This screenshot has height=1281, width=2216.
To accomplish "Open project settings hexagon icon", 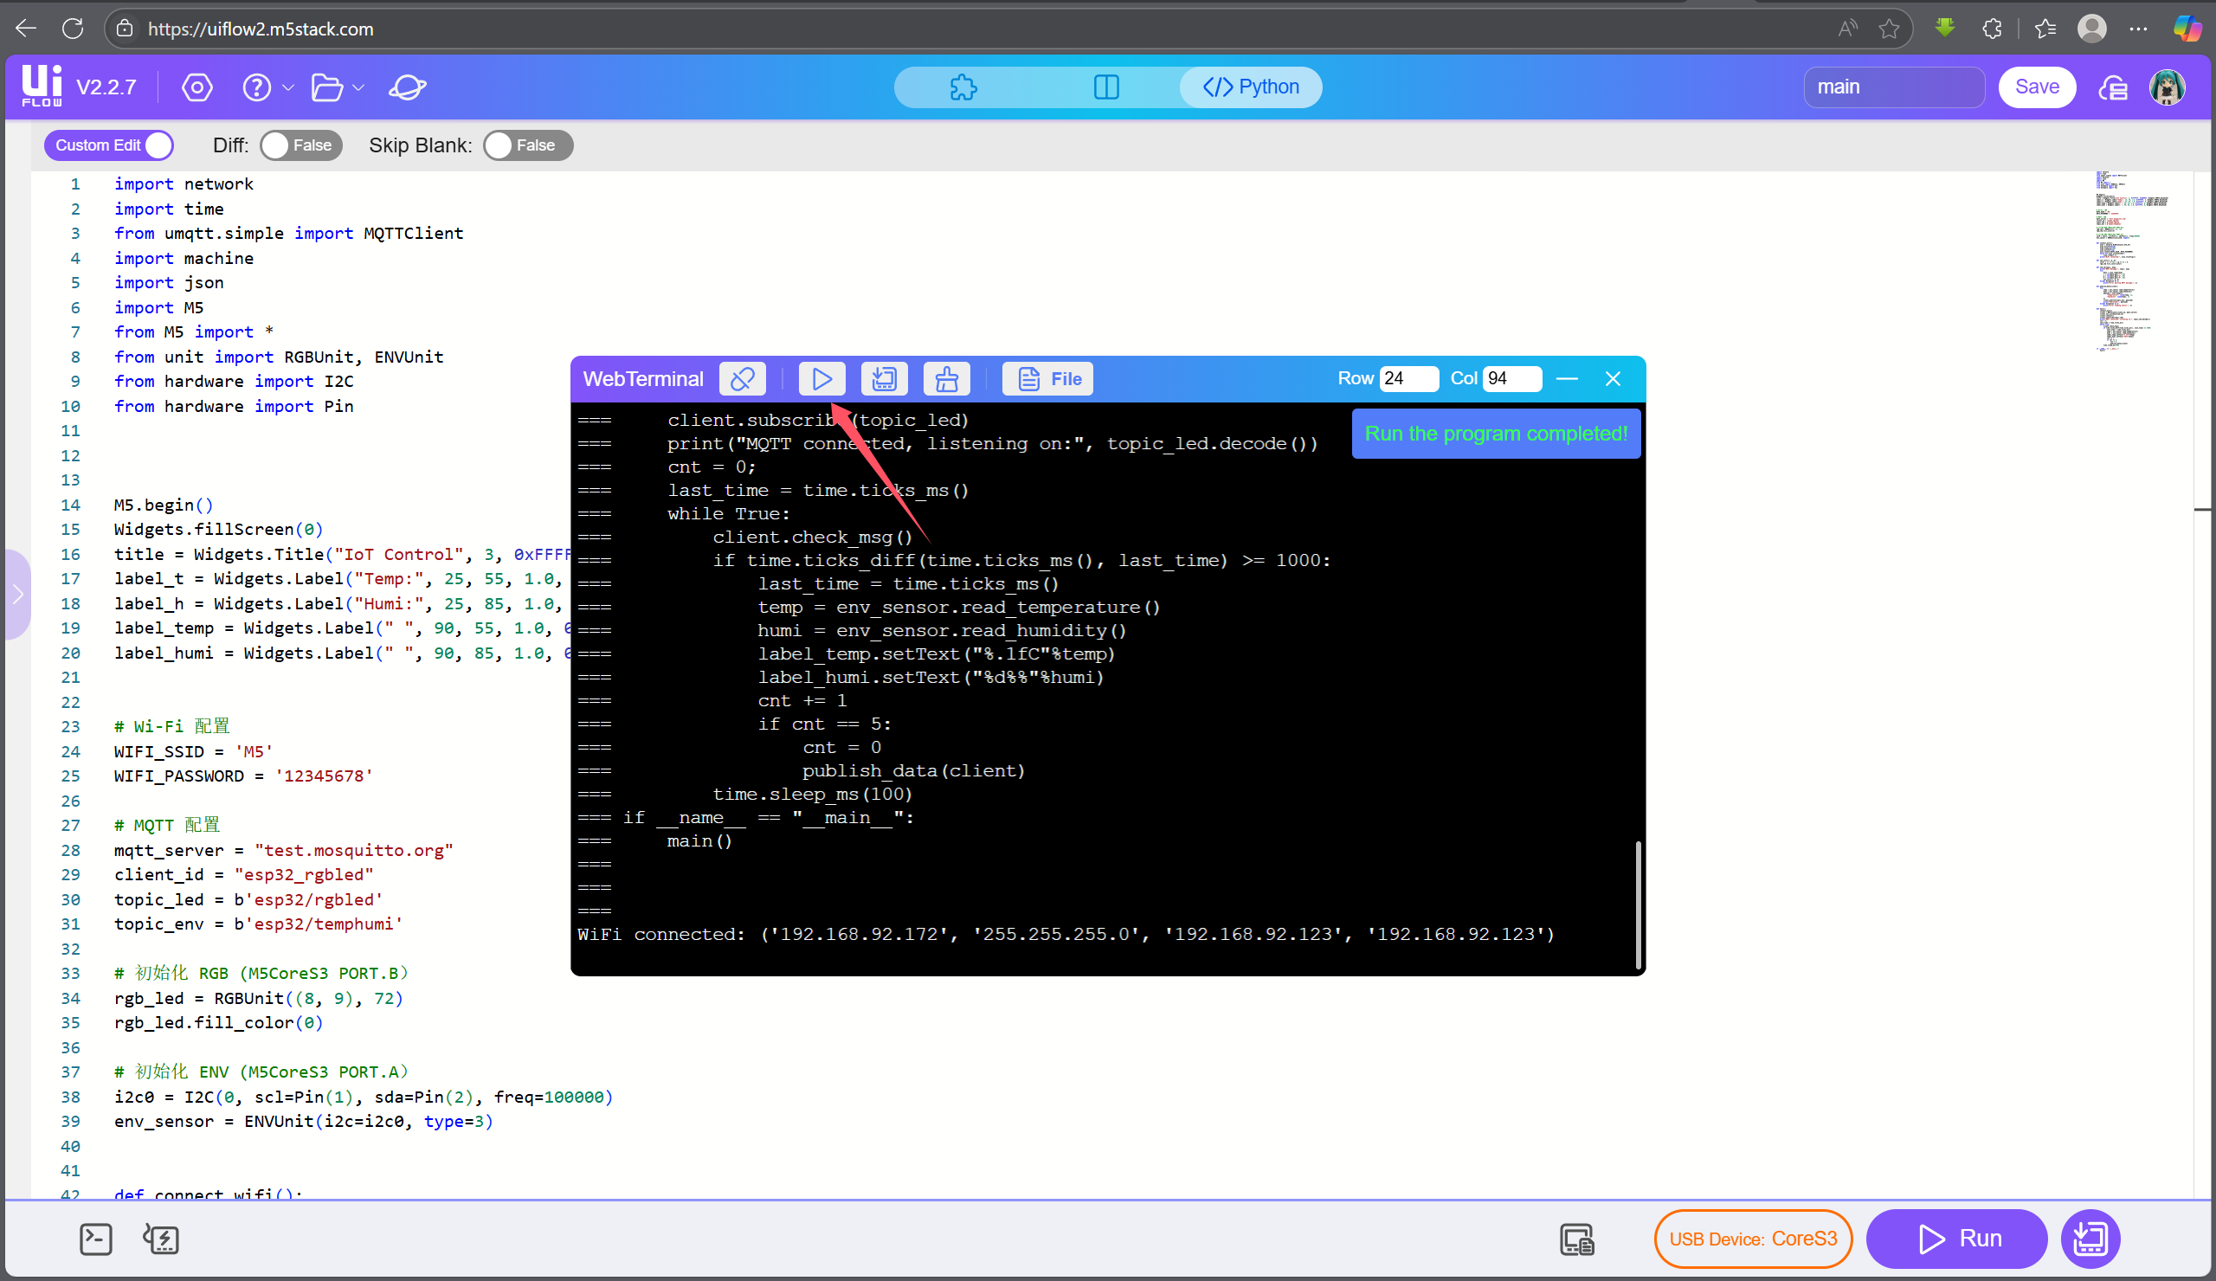I will click(x=197, y=87).
